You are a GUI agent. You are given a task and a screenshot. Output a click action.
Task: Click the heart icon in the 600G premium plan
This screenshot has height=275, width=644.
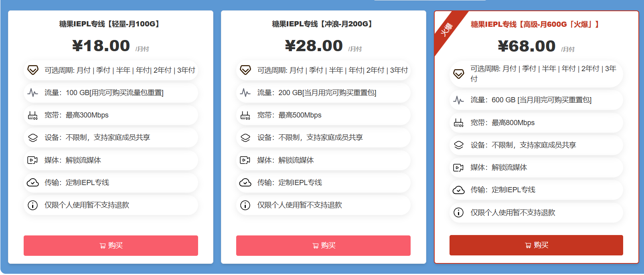tap(458, 74)
